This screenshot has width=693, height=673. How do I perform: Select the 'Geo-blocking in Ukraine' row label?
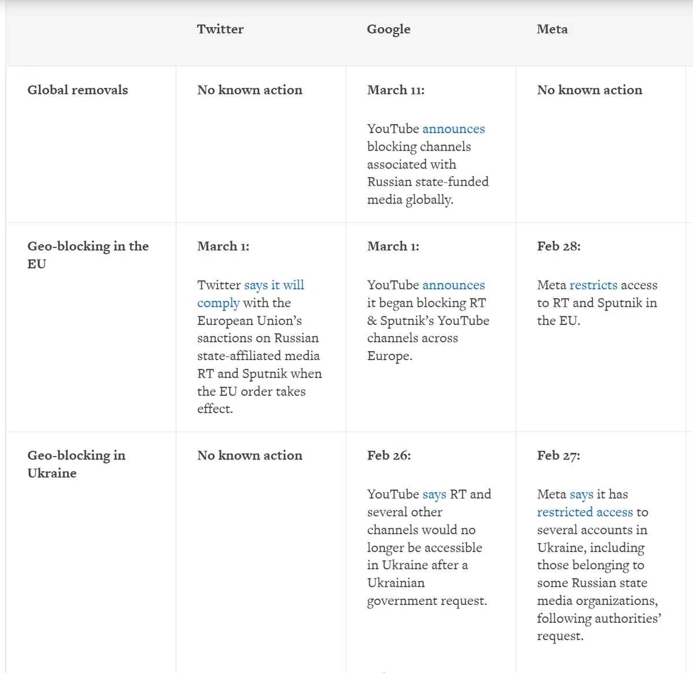76,464
